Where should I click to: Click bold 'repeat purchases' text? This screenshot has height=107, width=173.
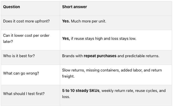[x=100, y=56]
